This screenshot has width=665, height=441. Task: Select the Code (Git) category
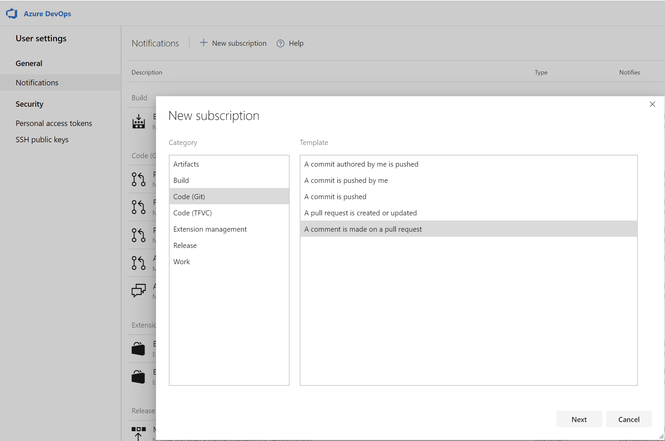pyautogui.click(x=229, y=196)
